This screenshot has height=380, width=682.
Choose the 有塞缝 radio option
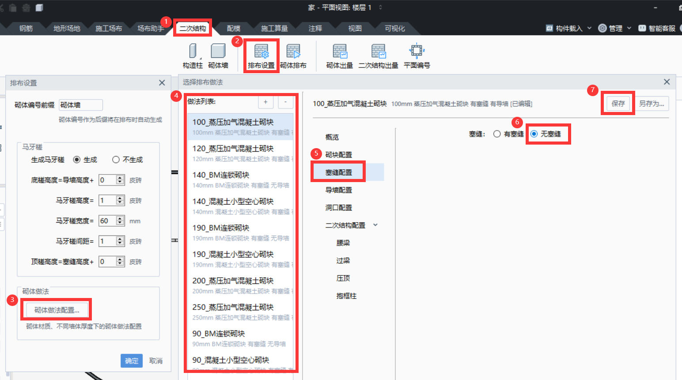pyautogui.click(x=497, y=134)
